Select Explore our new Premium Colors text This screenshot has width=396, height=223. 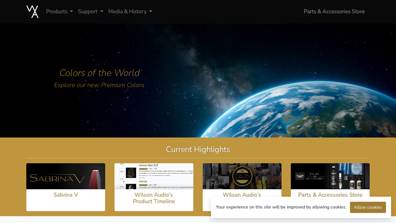99,85
